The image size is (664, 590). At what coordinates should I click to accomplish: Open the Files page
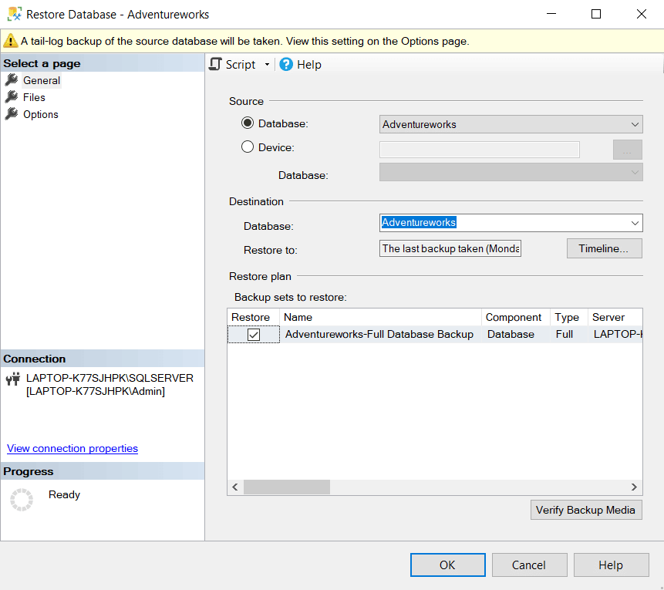34,97
